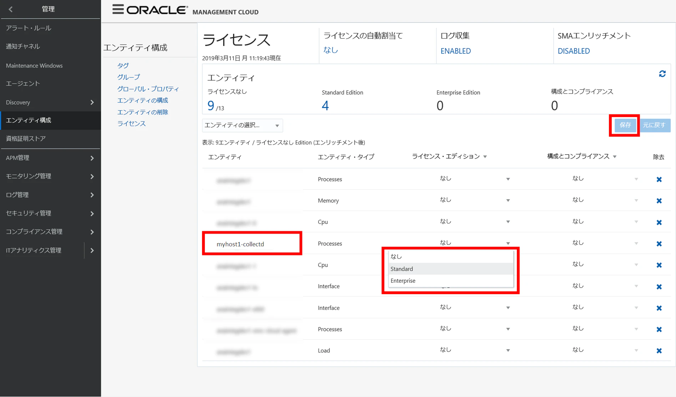Screen dimensions: 676x397
Task: Remove the Load entity row
Action: coord(659,351)
